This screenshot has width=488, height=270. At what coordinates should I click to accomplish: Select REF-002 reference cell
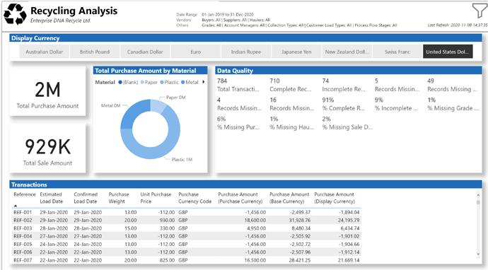point(23,221)
